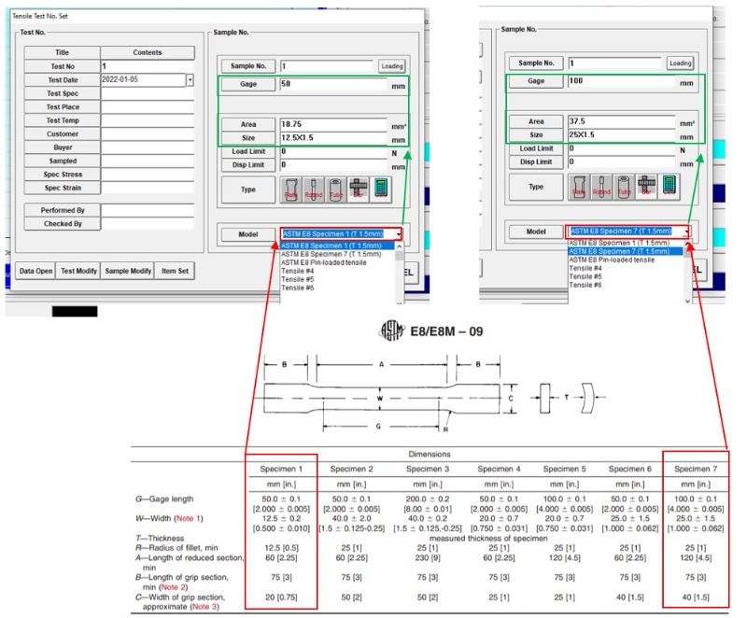The image size is (747, 618).
Task: Focus the empty Test Place field
Action: click(148, 107)
